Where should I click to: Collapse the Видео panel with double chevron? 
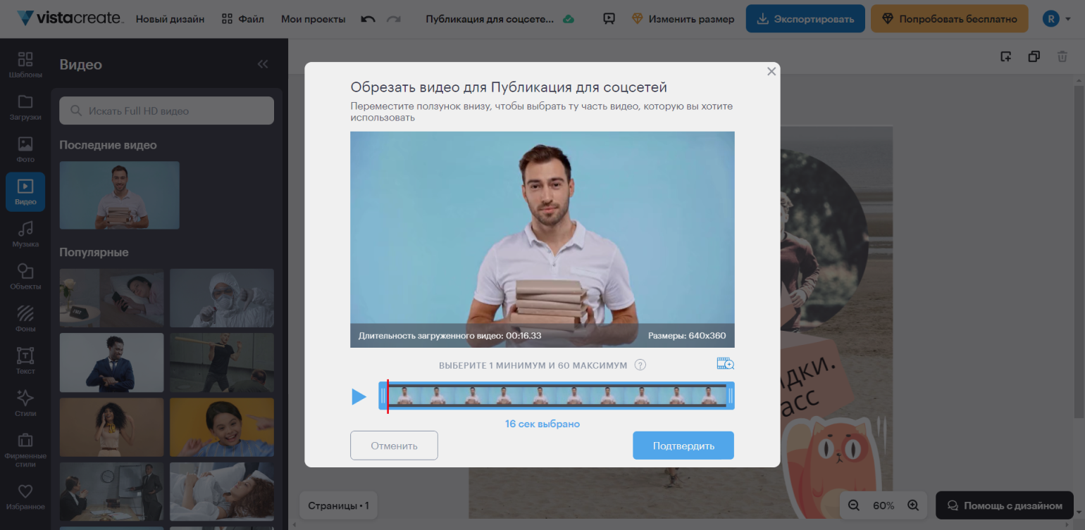pyautogui.click(x=263, y=64)
